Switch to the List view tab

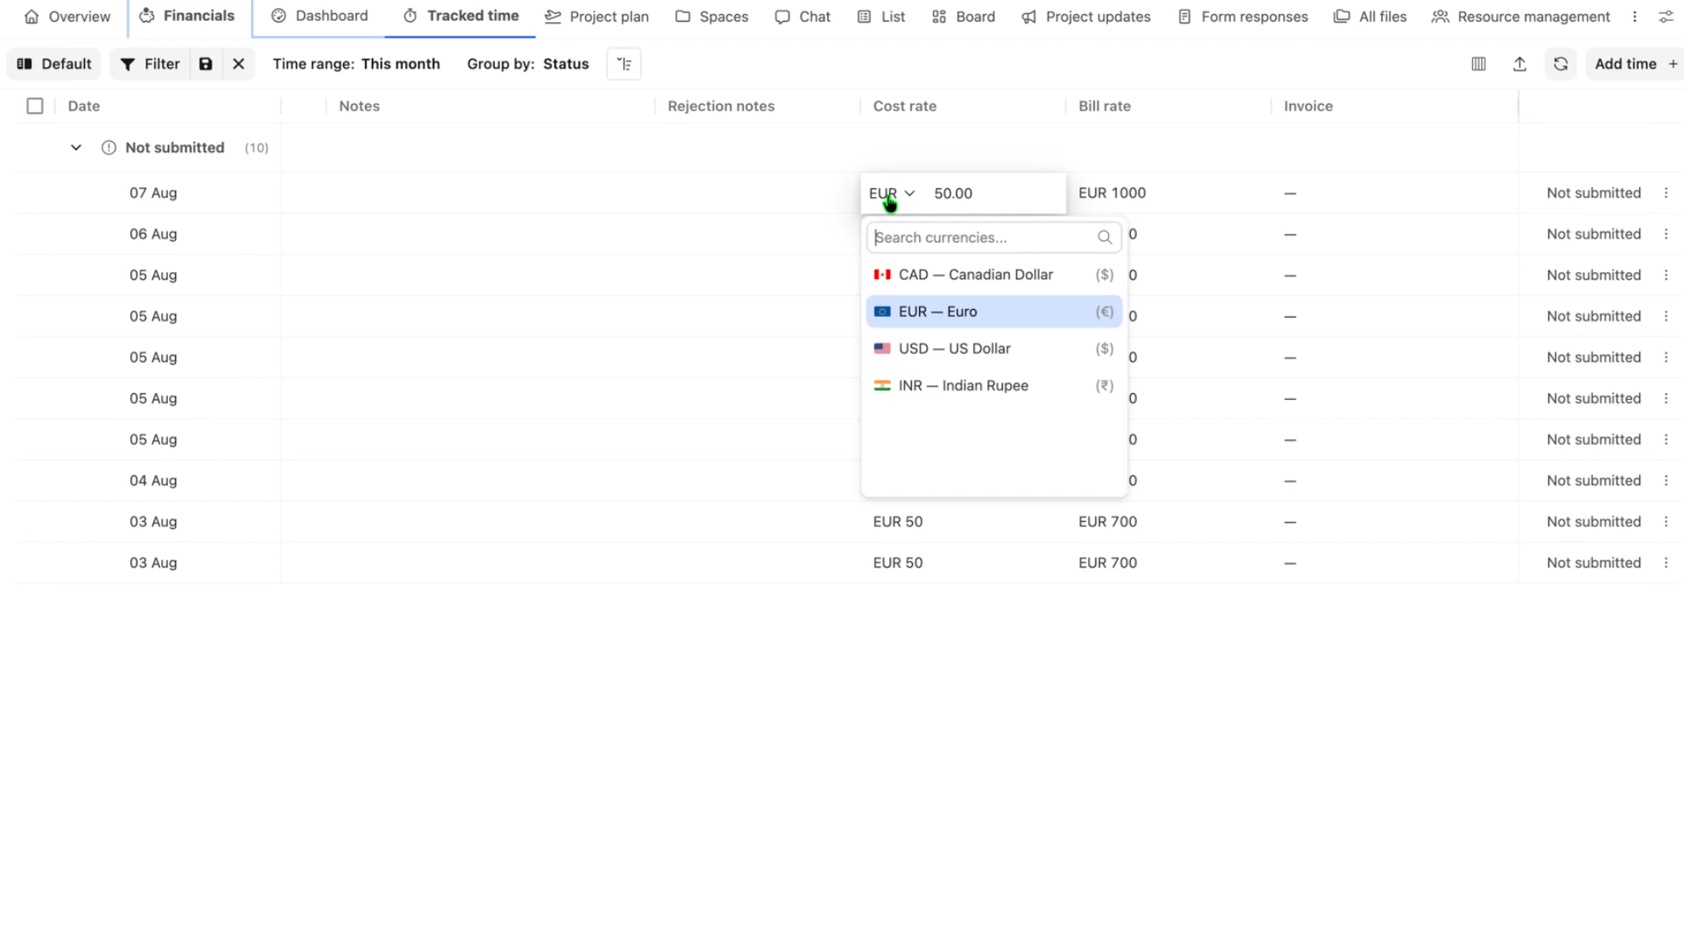881,17
